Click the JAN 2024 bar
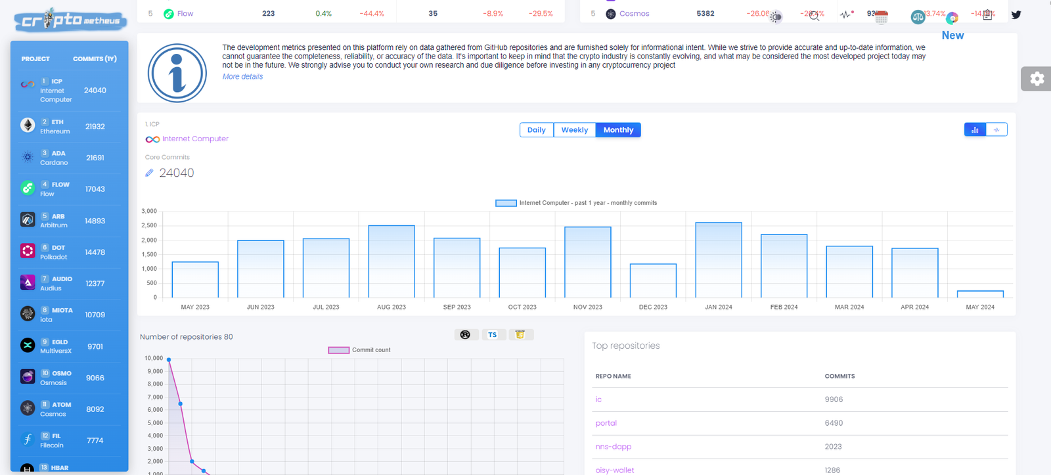Screen dimensions: 1051x475 click(719, 260)
